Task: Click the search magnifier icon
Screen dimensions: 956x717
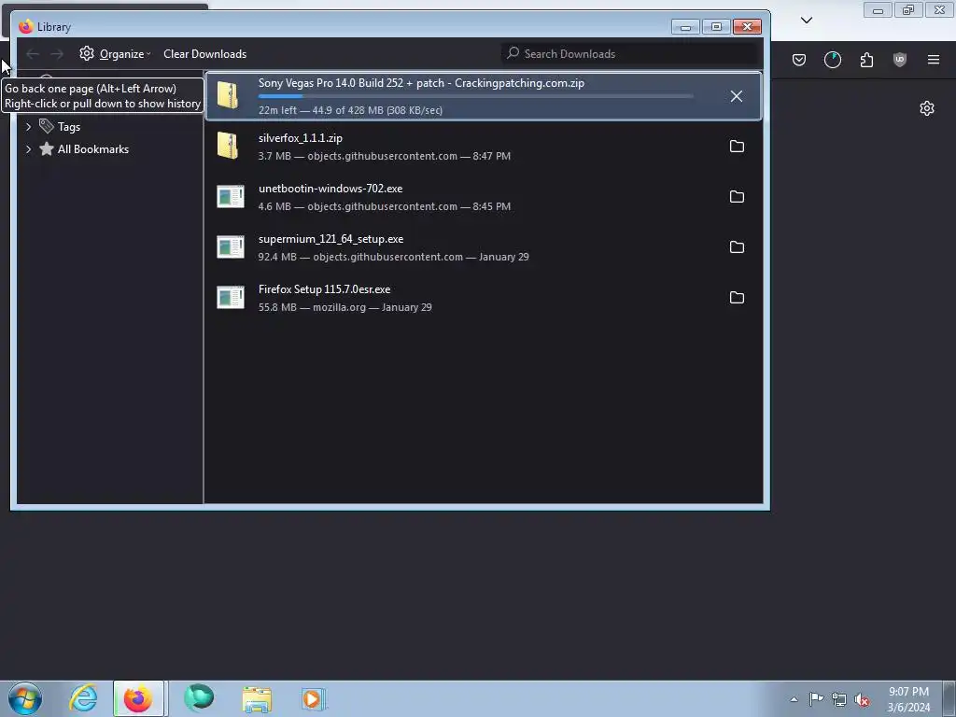Action: coord(513,53)
